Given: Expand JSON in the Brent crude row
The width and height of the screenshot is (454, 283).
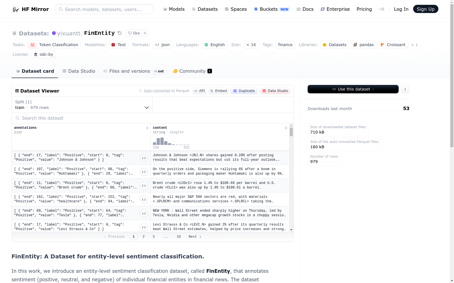Looking at the screenshot, I should (x=144, y=186).
